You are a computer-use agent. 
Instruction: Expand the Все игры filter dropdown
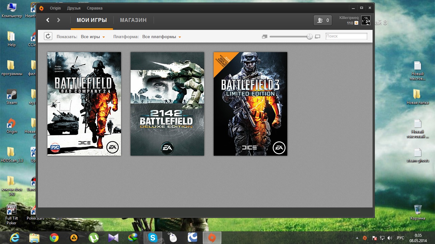[93, 37]
